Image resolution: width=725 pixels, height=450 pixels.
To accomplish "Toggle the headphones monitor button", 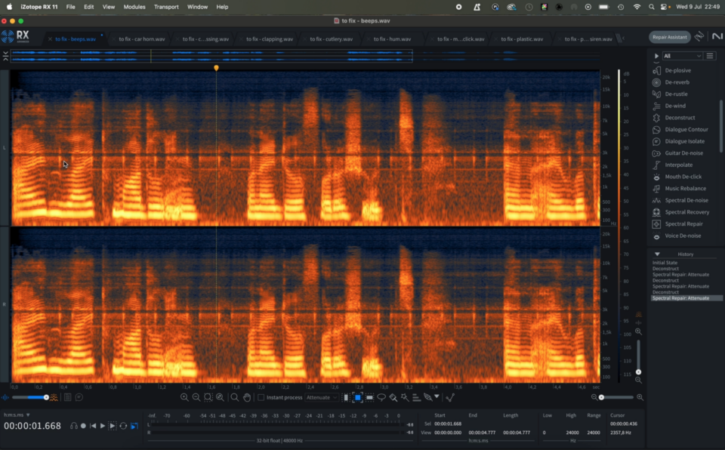I will coord(74,426).
